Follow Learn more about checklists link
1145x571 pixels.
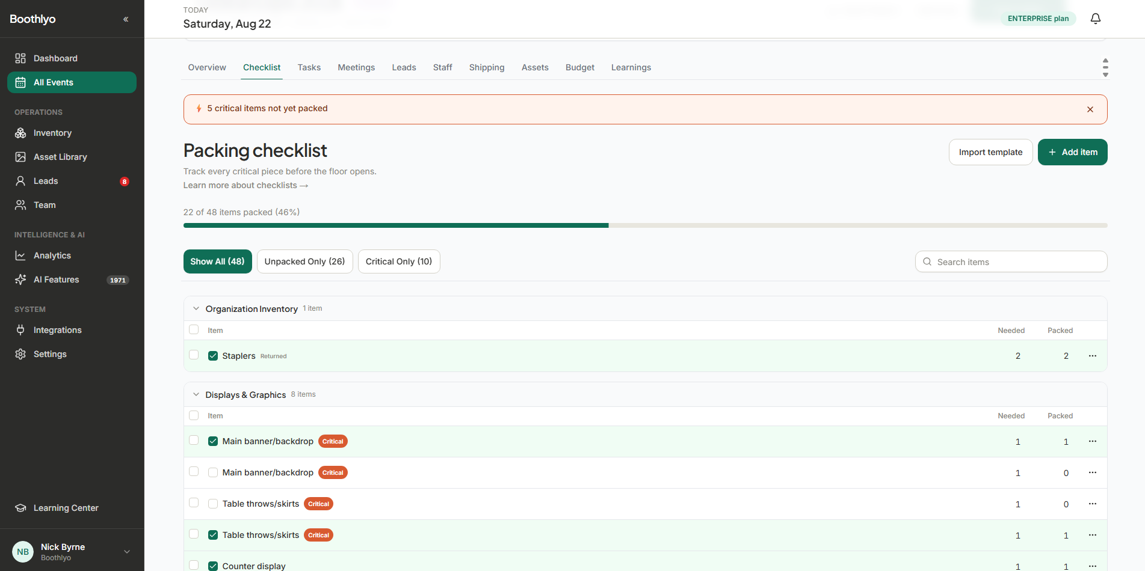[x=245, y=185]
